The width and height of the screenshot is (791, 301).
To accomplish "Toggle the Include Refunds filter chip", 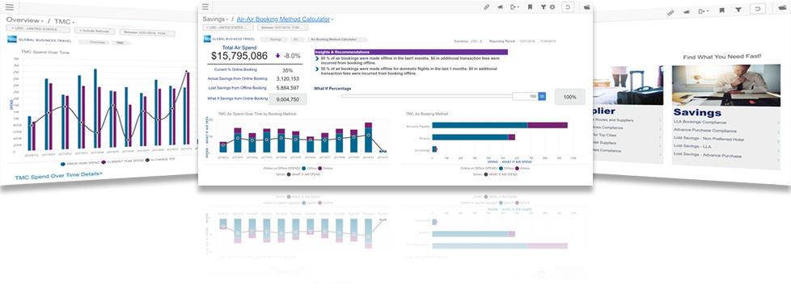I will [95, 31].
